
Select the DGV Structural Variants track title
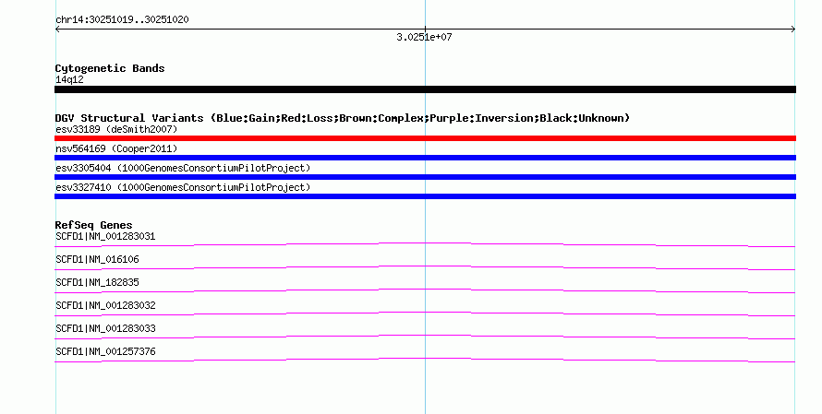click(x=343, y=118)
